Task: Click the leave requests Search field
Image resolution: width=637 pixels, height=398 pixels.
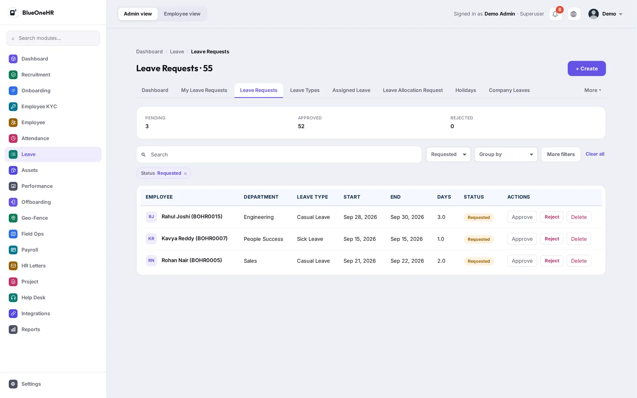Action: pyautogui.click(x=279, y=154)
